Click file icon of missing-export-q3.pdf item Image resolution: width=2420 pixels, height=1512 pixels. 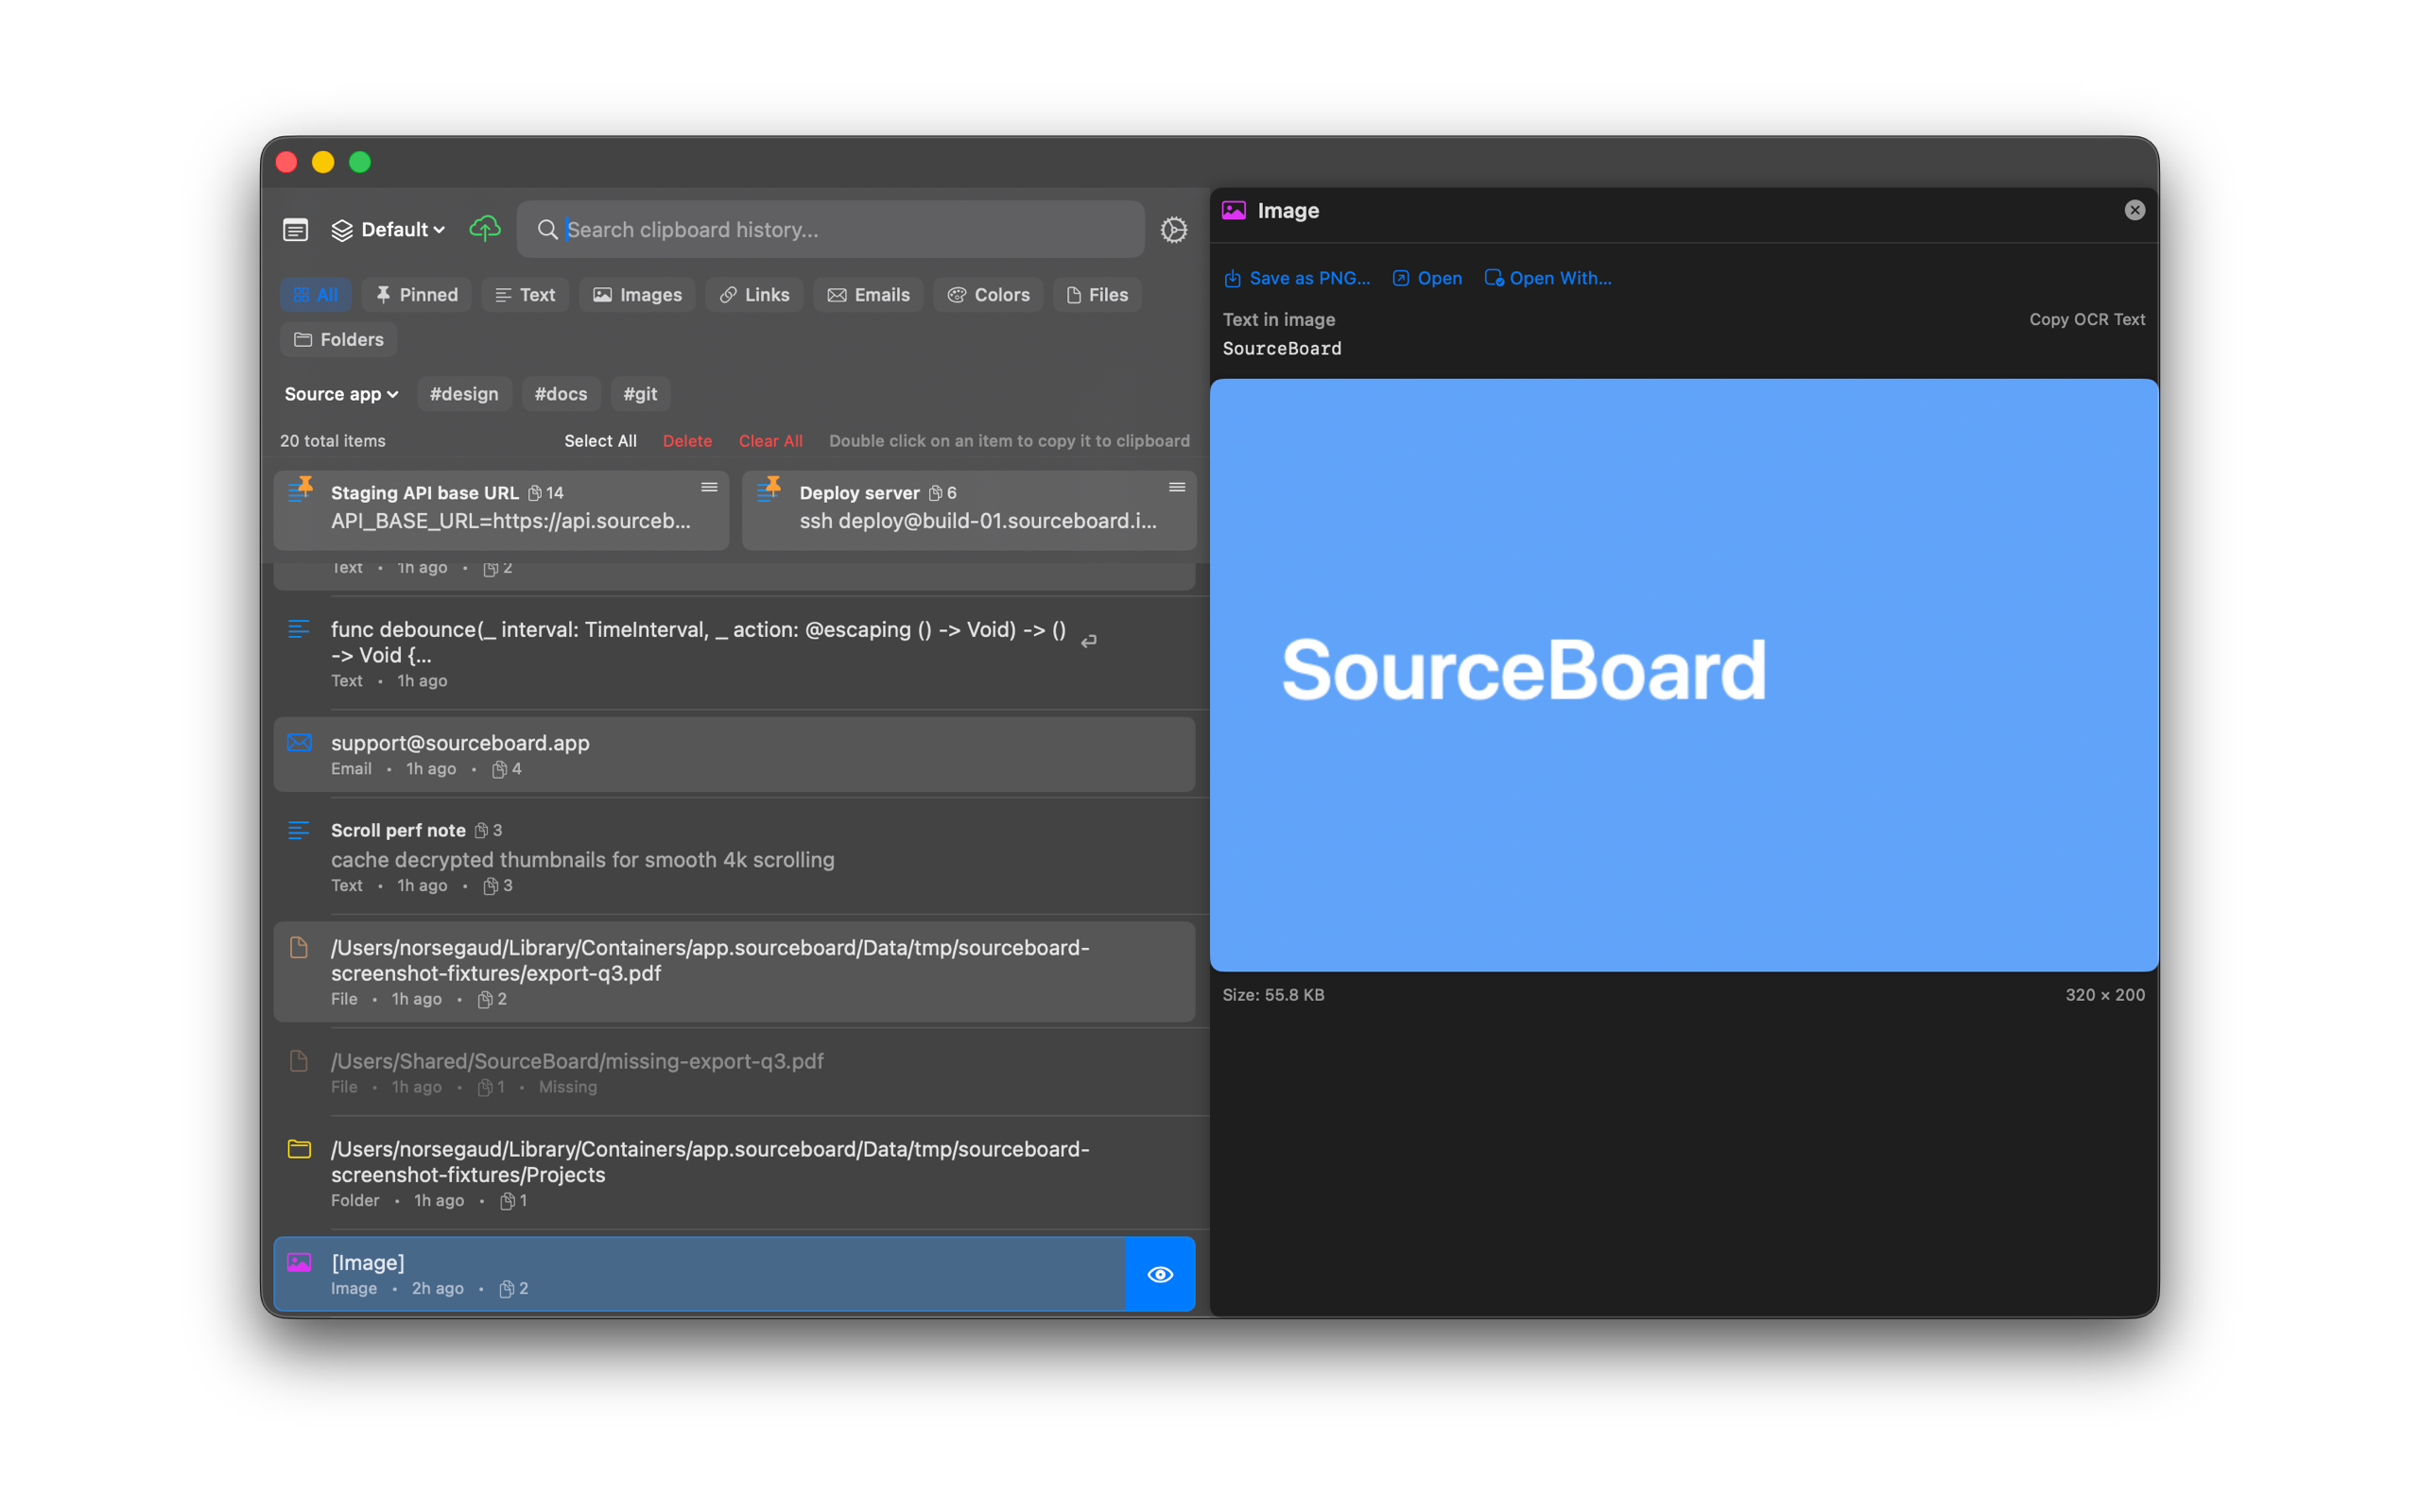click(298, 1061)
